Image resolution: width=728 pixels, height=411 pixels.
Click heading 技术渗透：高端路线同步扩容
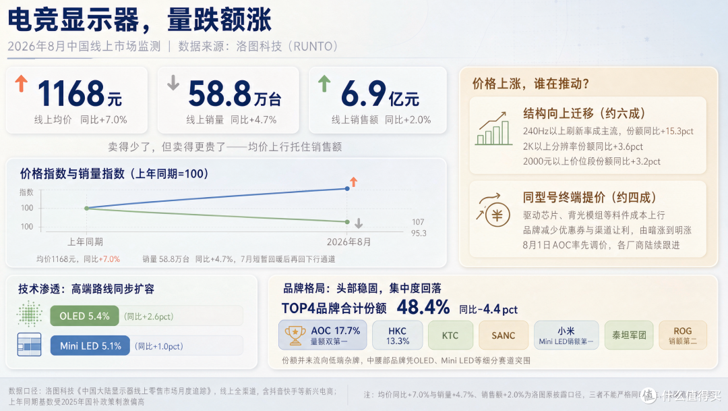(86, 289)
